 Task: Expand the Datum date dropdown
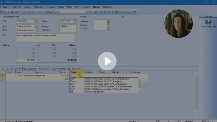click(x=75, y=21)
